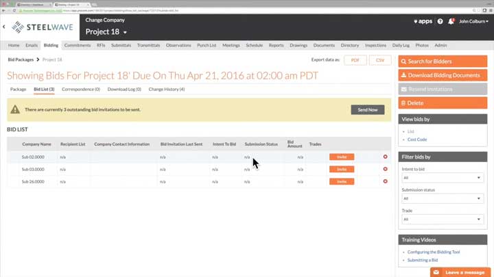
Task: Go to the Submittals menu item
Action: click(121, 45)
